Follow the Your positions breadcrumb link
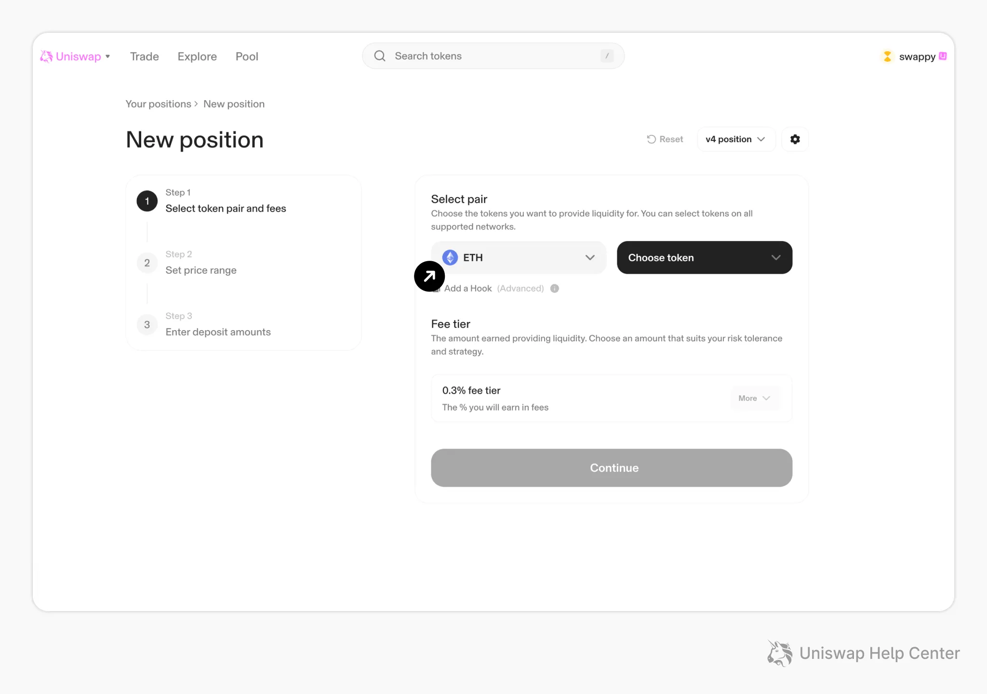Image resolution: width=987 pixels, height=694 pixels. pyautogui.click(x=159, y=104)
